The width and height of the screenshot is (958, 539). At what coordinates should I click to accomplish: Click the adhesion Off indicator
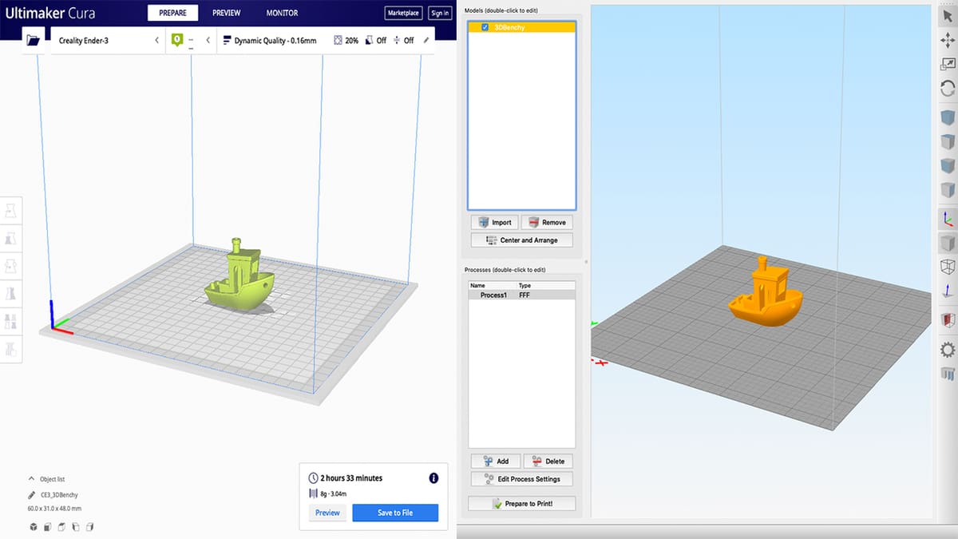403,40
